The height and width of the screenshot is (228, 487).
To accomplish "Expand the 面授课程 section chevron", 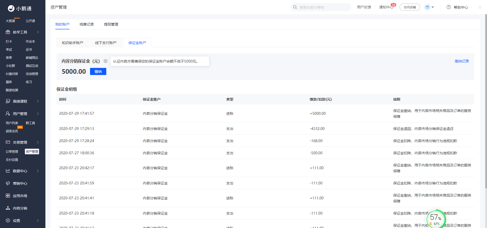I will click(38, 101).
